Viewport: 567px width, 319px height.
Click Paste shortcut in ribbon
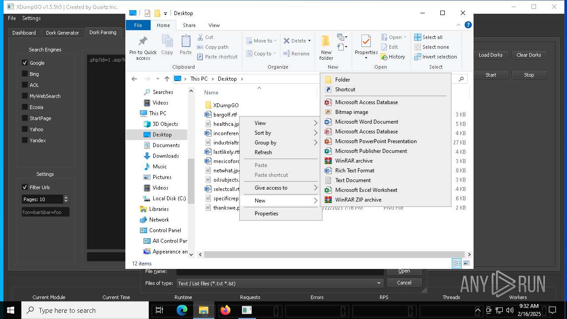(x=217, y=57)
